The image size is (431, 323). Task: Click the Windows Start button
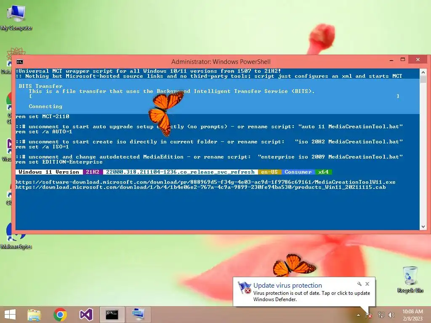(10, 315)
